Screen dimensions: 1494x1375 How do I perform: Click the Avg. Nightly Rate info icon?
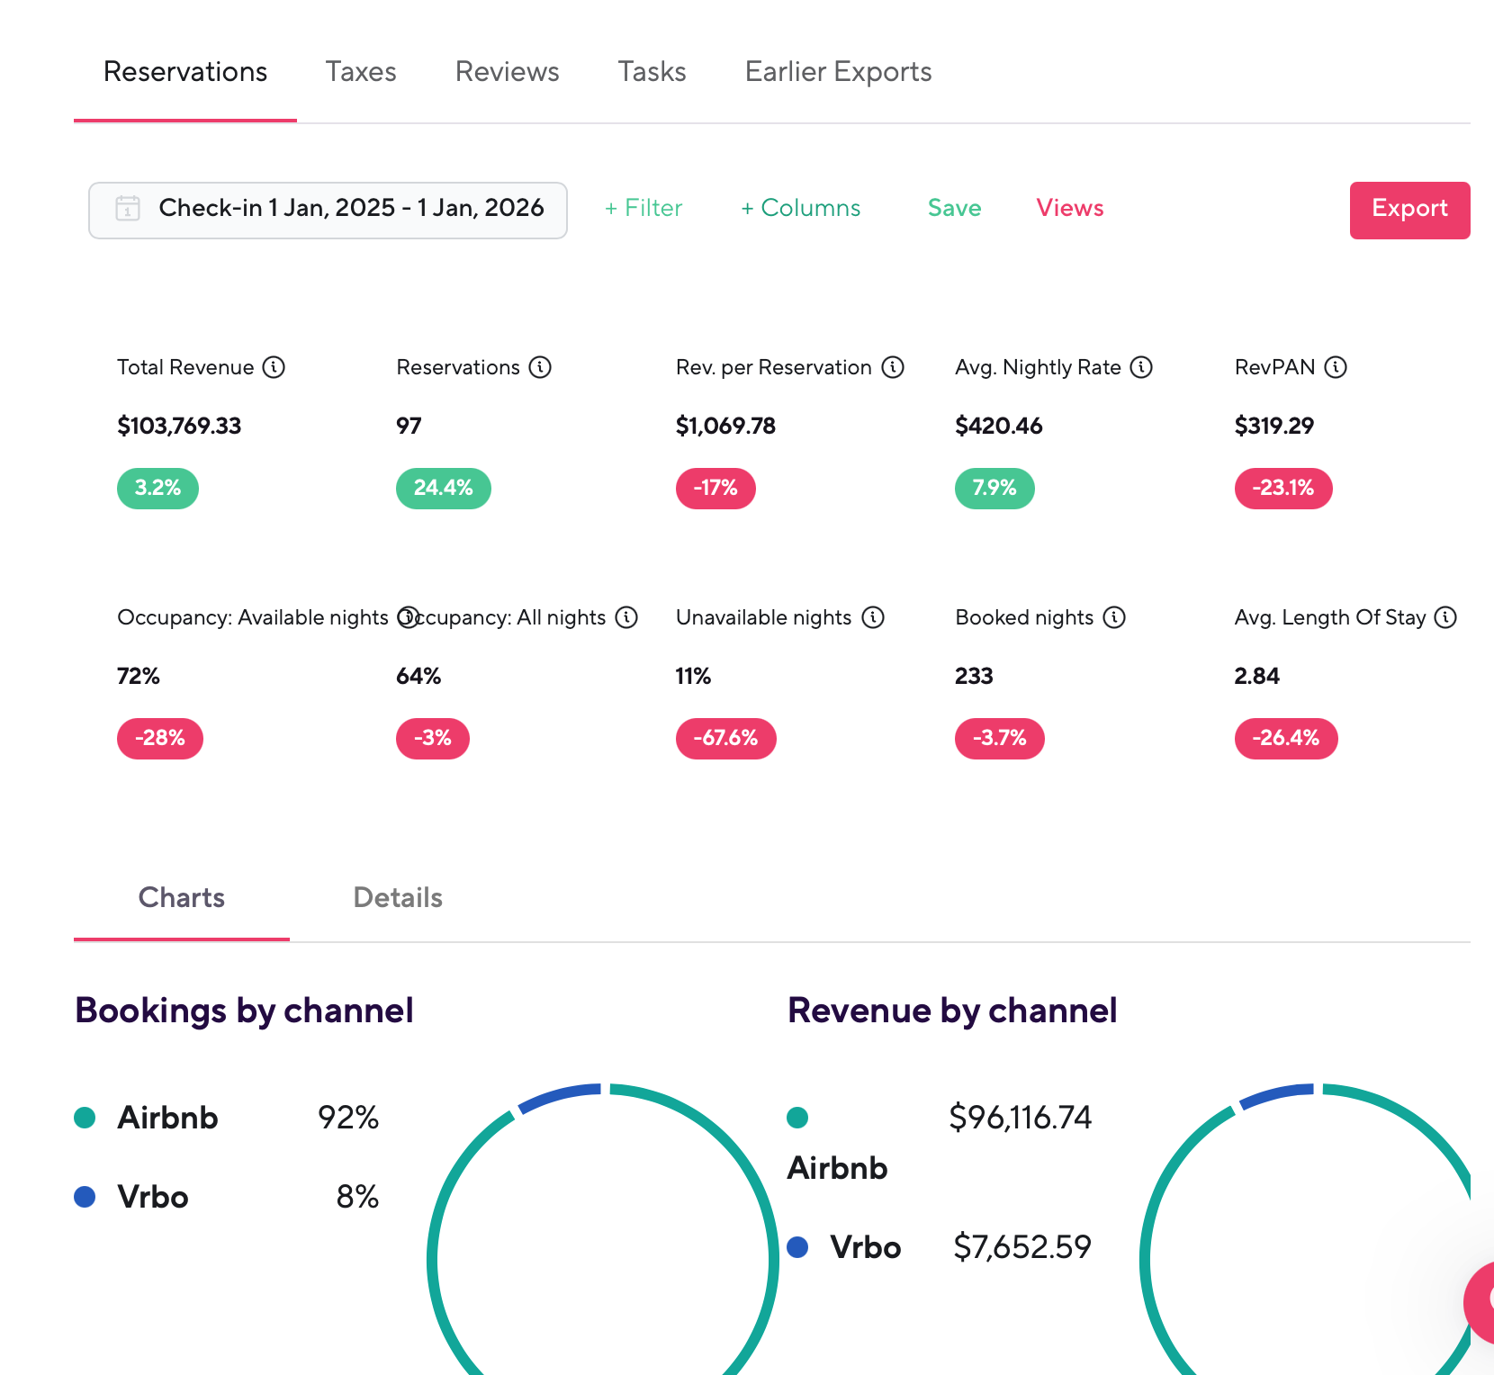coord(1141,367)
